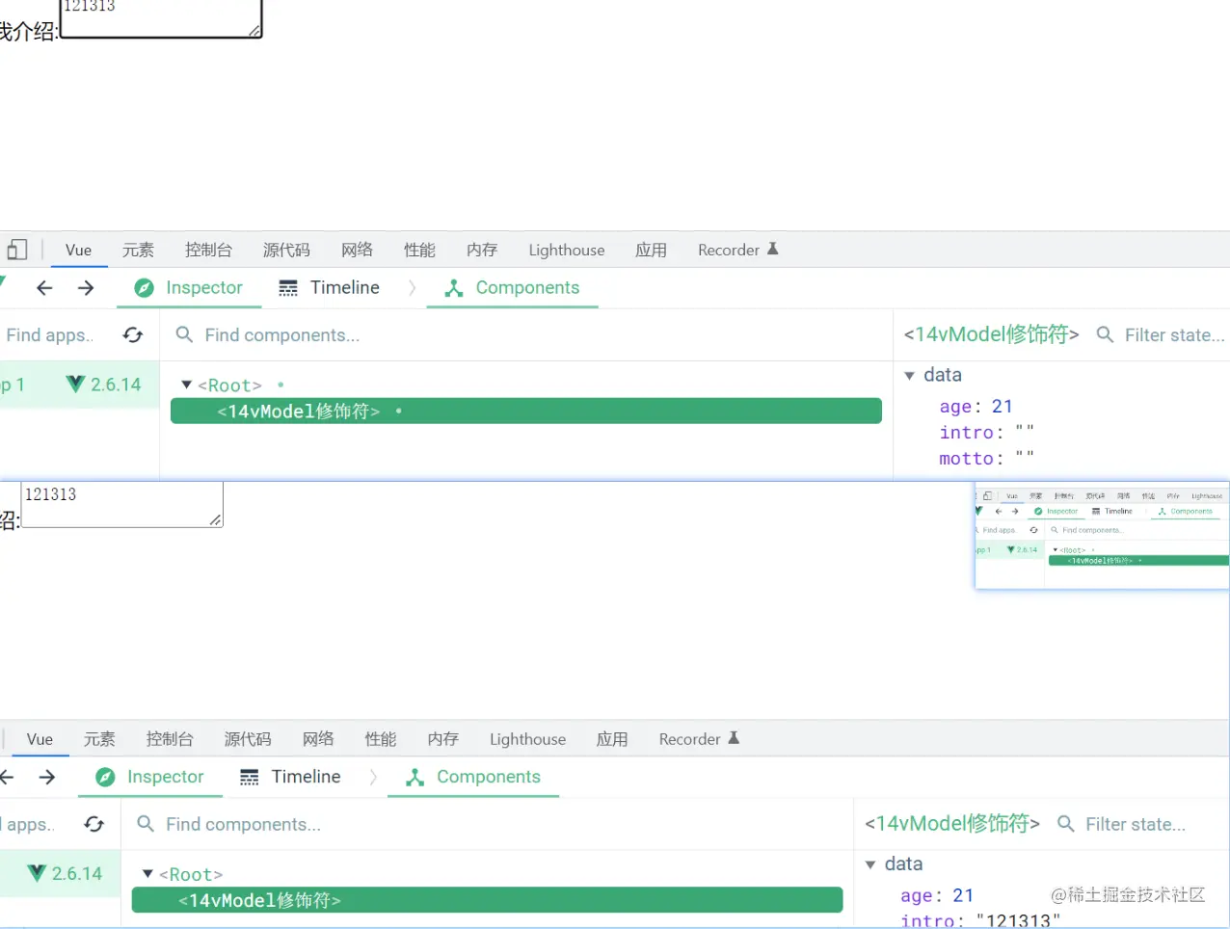Image resolution: width=1230 pixels, height=929 pixels.
Task: Open the 应用 tab in upper DevTools
Action: click(x=651, y=250)
